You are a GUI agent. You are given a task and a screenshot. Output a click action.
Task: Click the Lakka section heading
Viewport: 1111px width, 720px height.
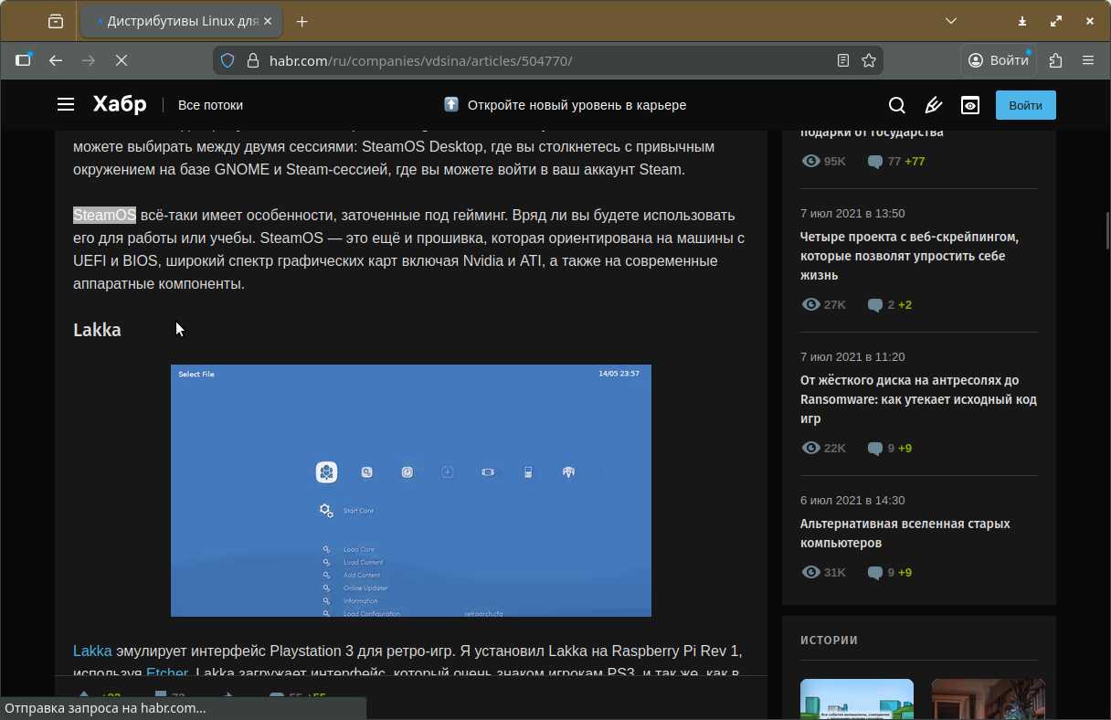point(97,330)
